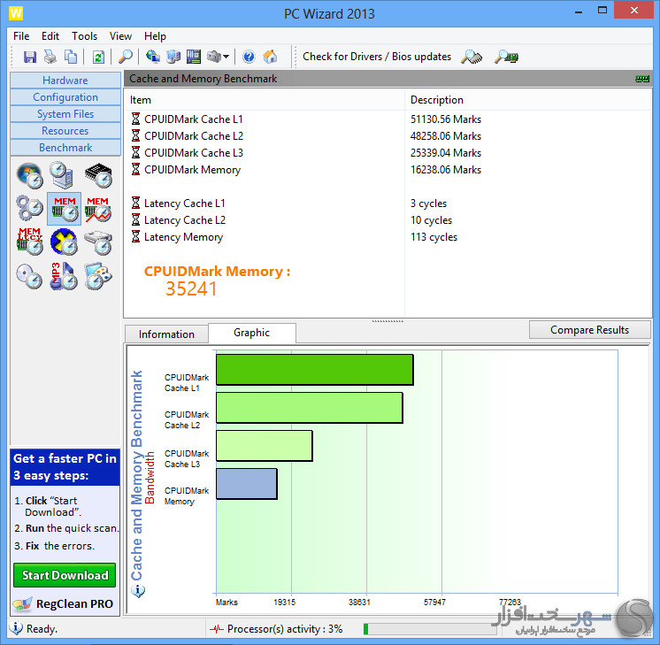The height and width of the screenshot is (645, 660).
Task: Click the printer icon in the toolbar
Action: tap(50, 57)
